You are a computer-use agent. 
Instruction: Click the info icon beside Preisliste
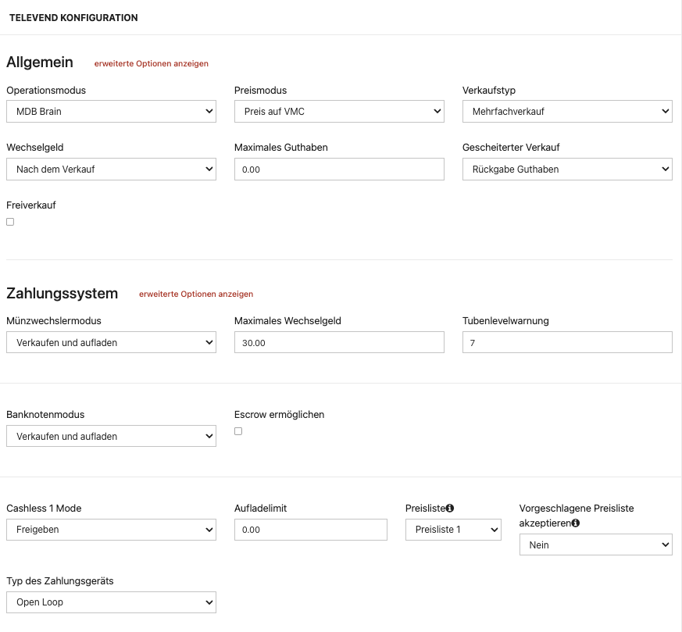click(450, 509)
